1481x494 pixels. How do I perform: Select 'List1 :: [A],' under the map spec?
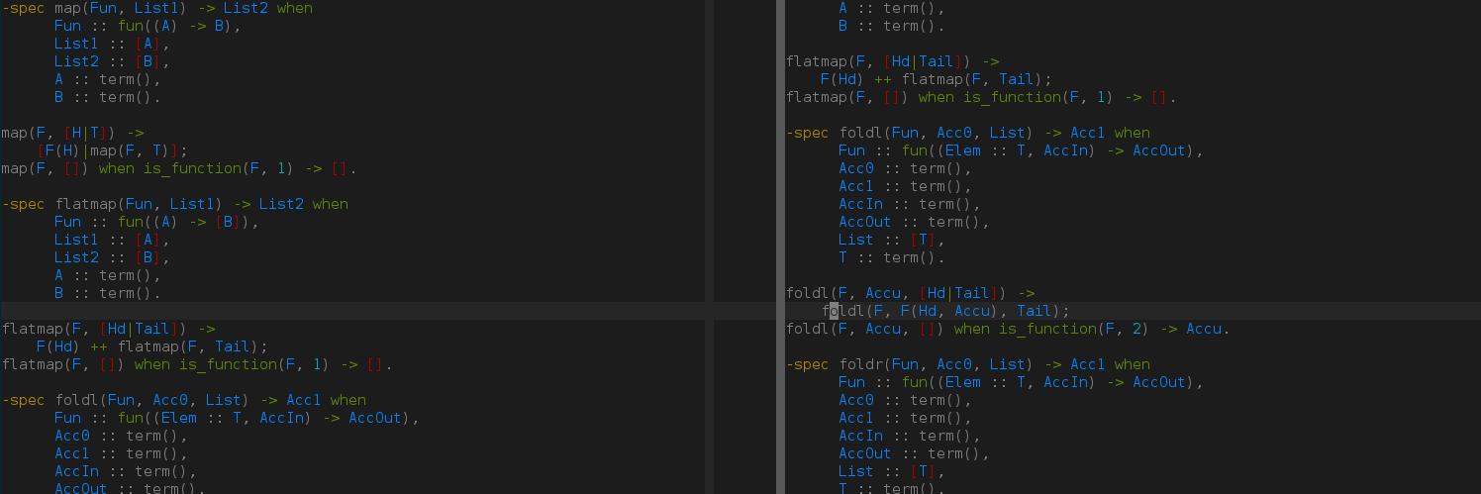[x=113, y=44]
